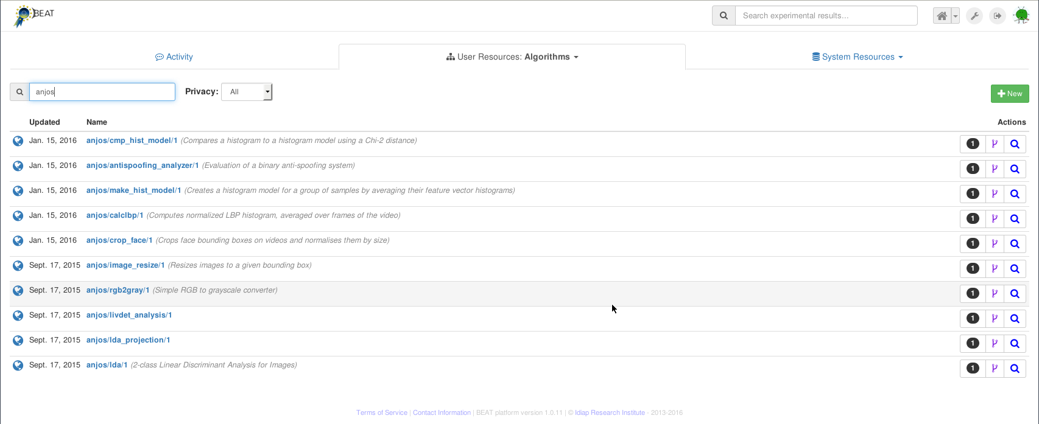Search experiments using anjos/rgb2gray/1
Image resolution: width=1039 pixels, height=424 pixels.
pyautogui.click(x=1015, y=294)
